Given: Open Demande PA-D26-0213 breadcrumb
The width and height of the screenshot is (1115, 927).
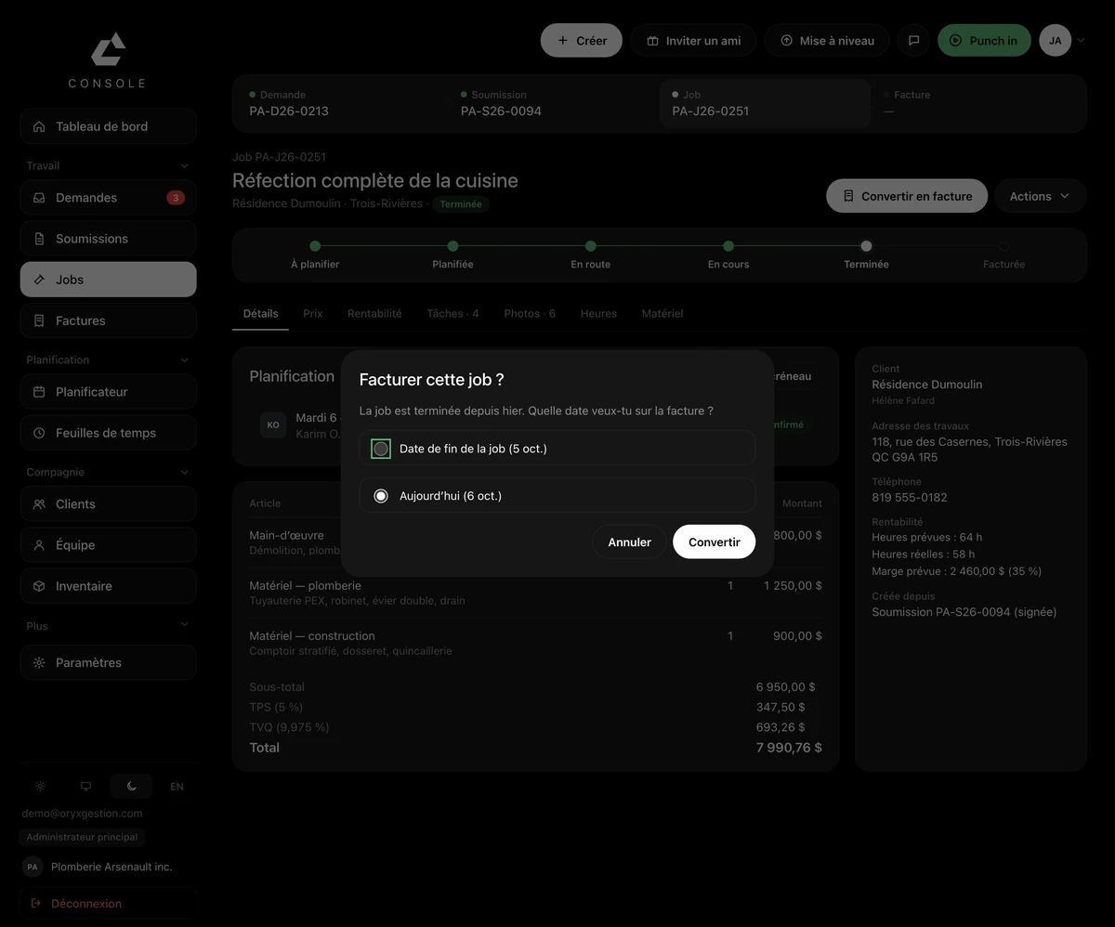Looking at the screenshot, I should point(343,103).
